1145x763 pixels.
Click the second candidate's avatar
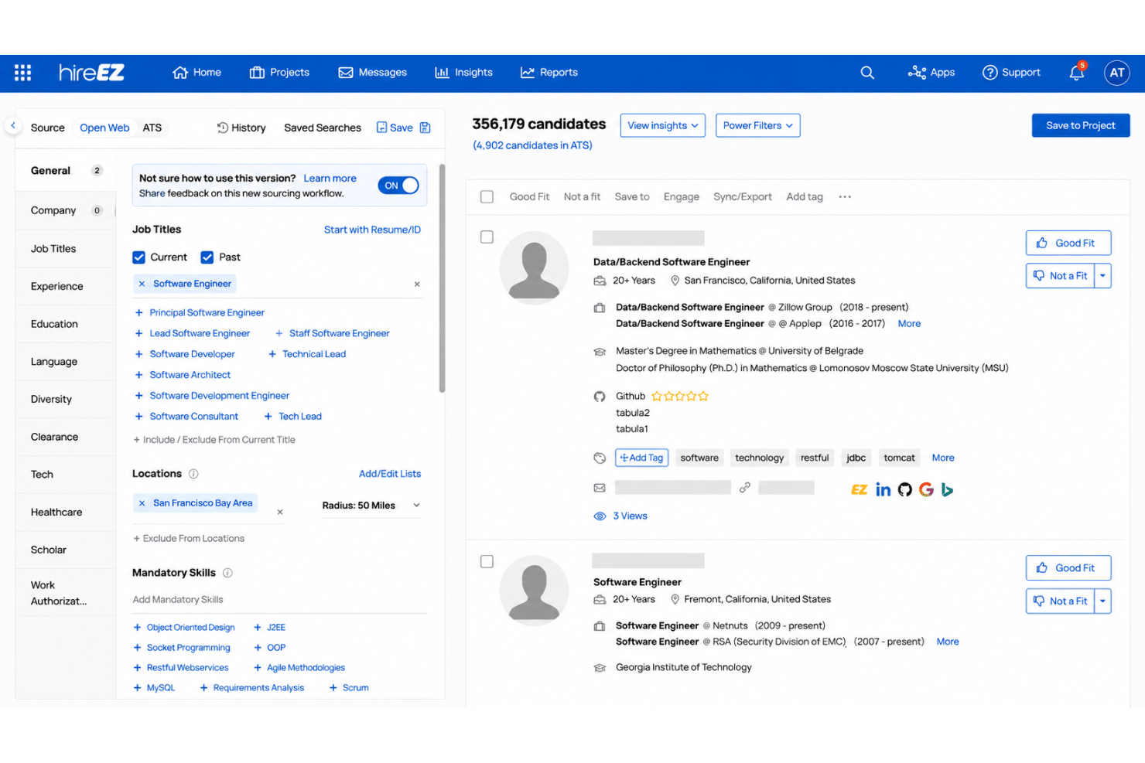534,591
